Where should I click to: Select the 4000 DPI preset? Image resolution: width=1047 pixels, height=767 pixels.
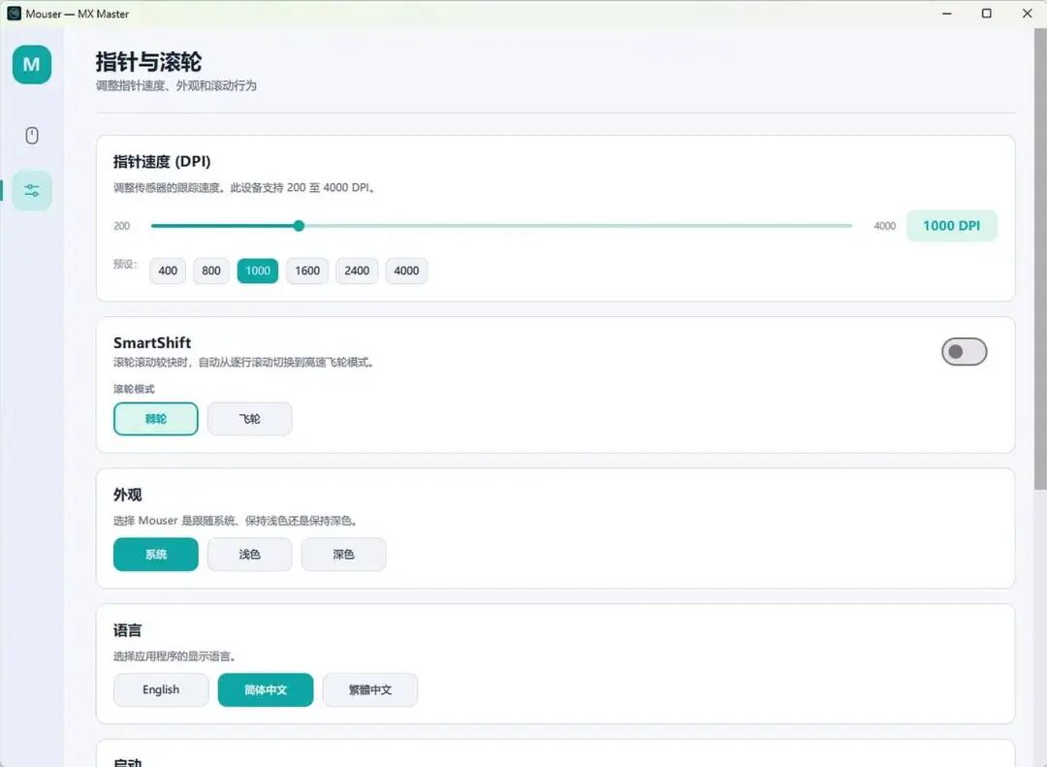coord(406,271)
